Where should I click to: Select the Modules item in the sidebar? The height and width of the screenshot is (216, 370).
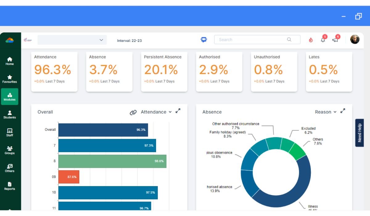click(x=10, y=97)
